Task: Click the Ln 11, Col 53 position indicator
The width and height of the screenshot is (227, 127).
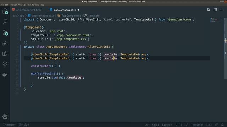Action: click(x=152, y=125)
